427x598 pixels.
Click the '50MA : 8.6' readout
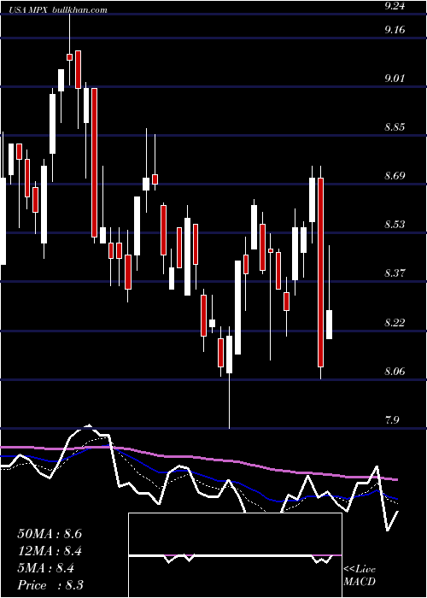50,534
